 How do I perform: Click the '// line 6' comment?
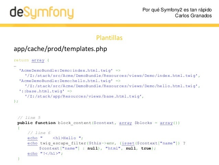39,133
